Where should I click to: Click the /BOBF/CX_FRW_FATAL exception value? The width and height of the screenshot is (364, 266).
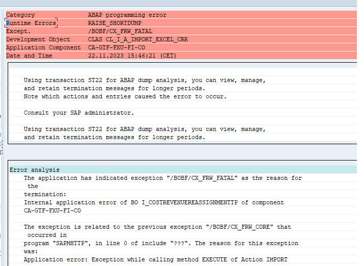click(x=120, y=31)
